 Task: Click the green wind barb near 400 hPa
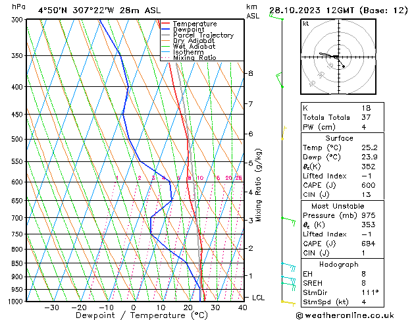tap(280, 80)
